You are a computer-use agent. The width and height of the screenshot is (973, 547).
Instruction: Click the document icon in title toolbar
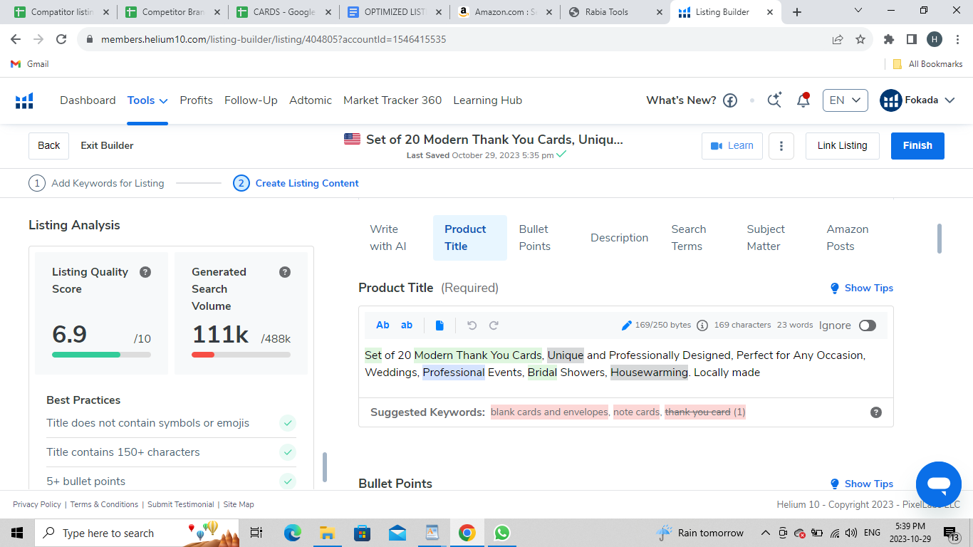click(x=439, y=325)
